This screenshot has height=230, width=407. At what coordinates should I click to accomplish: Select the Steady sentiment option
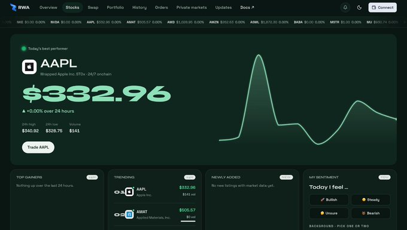370,200
